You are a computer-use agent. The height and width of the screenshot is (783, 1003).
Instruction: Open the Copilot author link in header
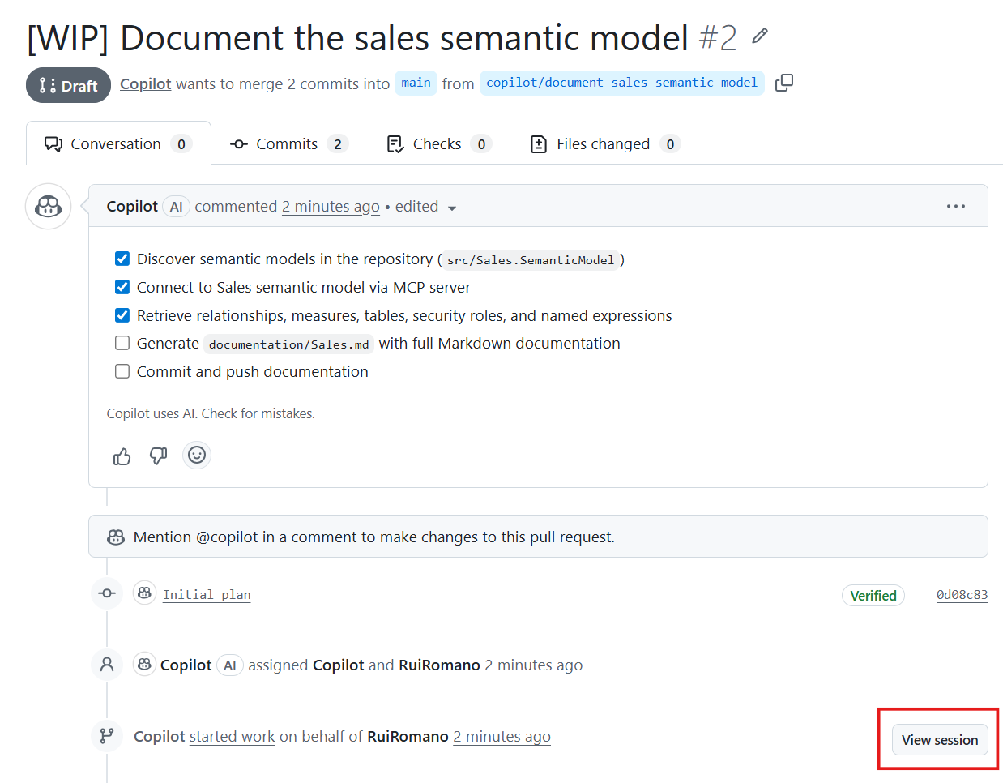[x=146, y=83]
